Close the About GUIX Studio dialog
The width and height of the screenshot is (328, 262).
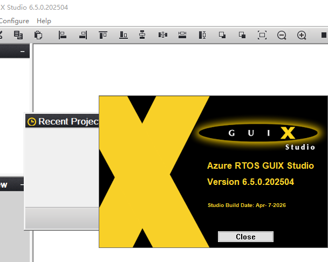point(245,237)
